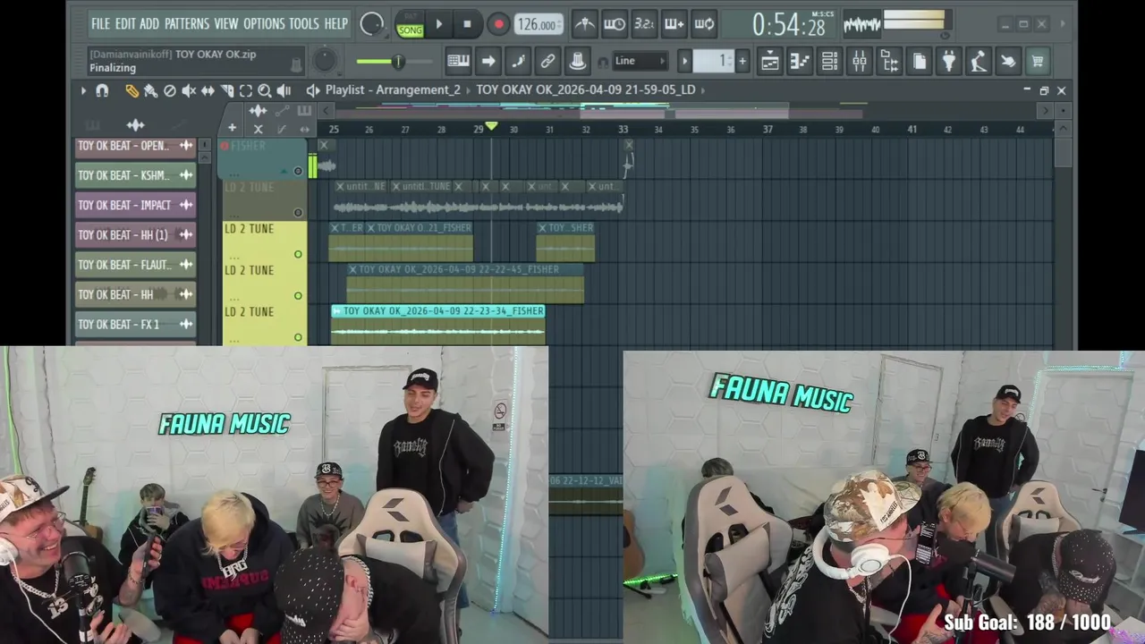Open the Playlist view icon
1145x644 pixels.
click(x=769, y=61)
